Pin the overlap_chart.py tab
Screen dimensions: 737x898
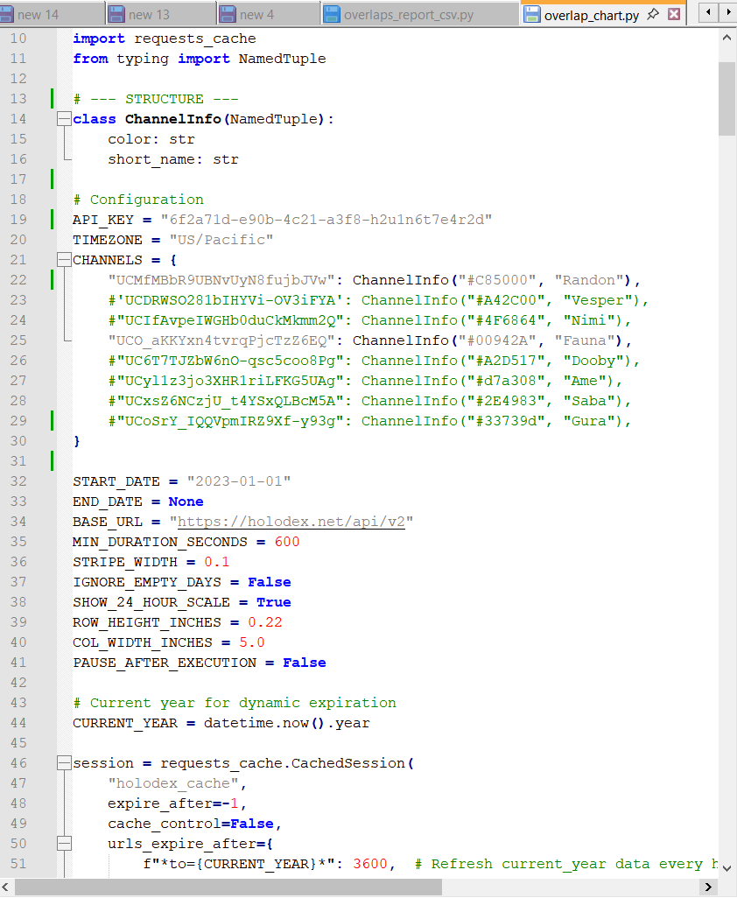pyautogui.click(x=653, y=14)
